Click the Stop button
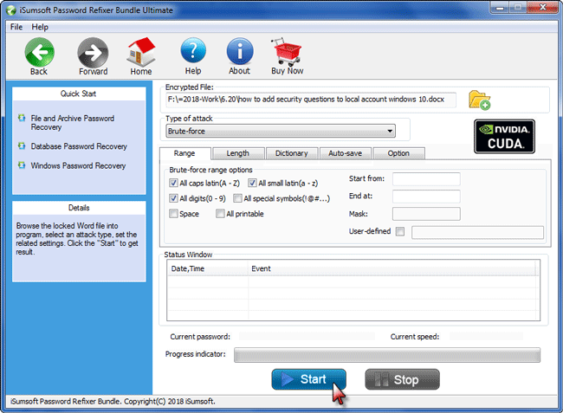Viewport: 563px width, 413px height. [x=402, y=379]
